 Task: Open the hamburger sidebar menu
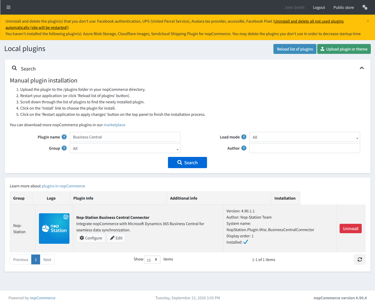(8, 7)
